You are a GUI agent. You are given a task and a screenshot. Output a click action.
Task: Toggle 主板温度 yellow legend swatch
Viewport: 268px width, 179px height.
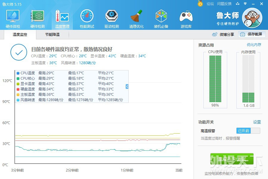point(18,95)
